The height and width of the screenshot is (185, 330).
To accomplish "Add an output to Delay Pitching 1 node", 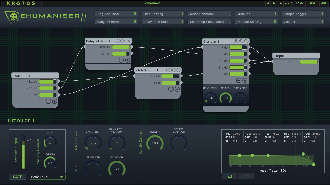I will pos(128,60).
